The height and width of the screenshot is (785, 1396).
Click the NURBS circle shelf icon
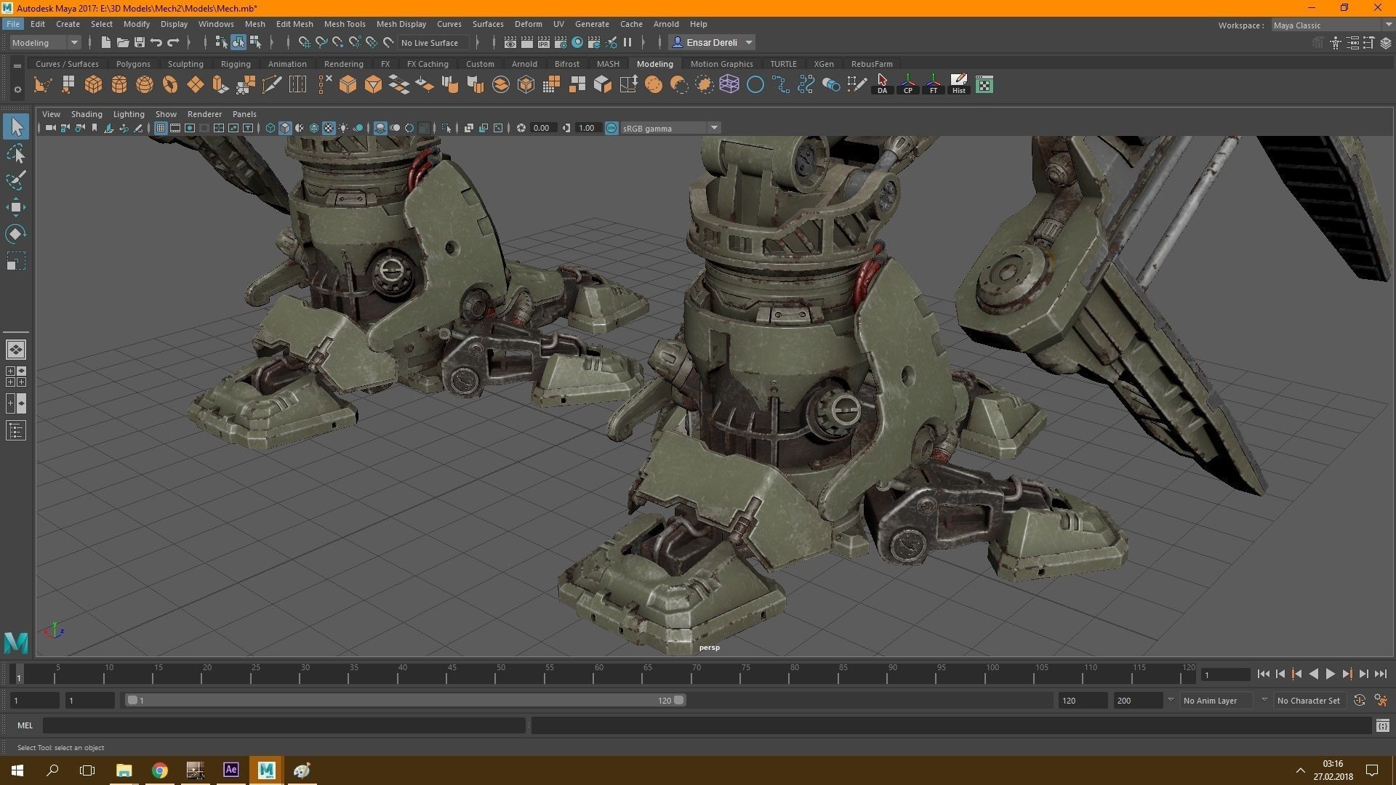755,85
